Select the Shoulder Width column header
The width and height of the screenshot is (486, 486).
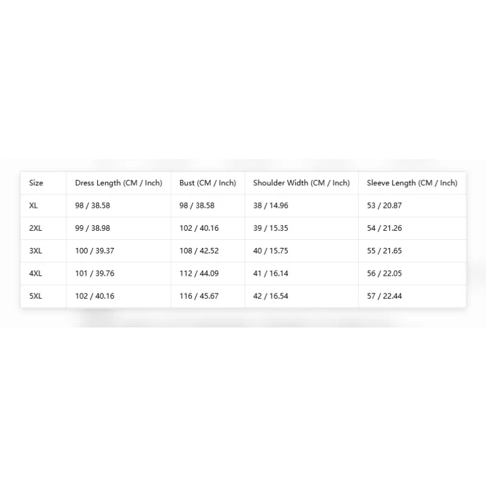point(301,183)
